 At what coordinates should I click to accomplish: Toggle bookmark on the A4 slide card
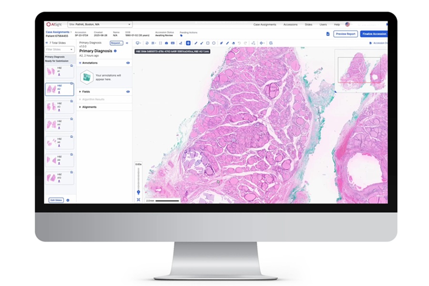71,119
